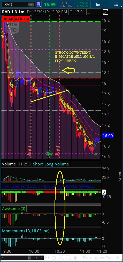Image resolution: width=123 pixels, height=262 pixels.
Task: Click the net change -3.31 value
Action: coord(64,3)
